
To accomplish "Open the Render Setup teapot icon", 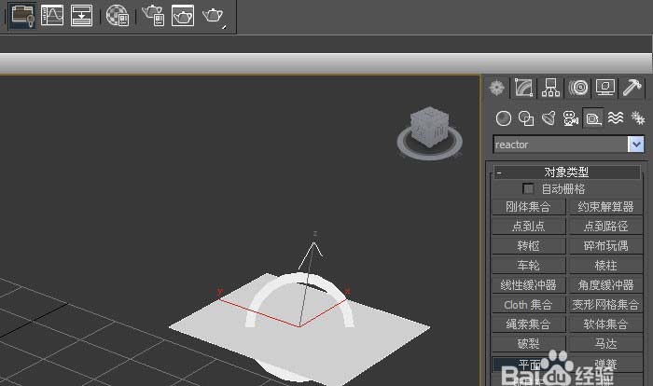I will [153, 16].
